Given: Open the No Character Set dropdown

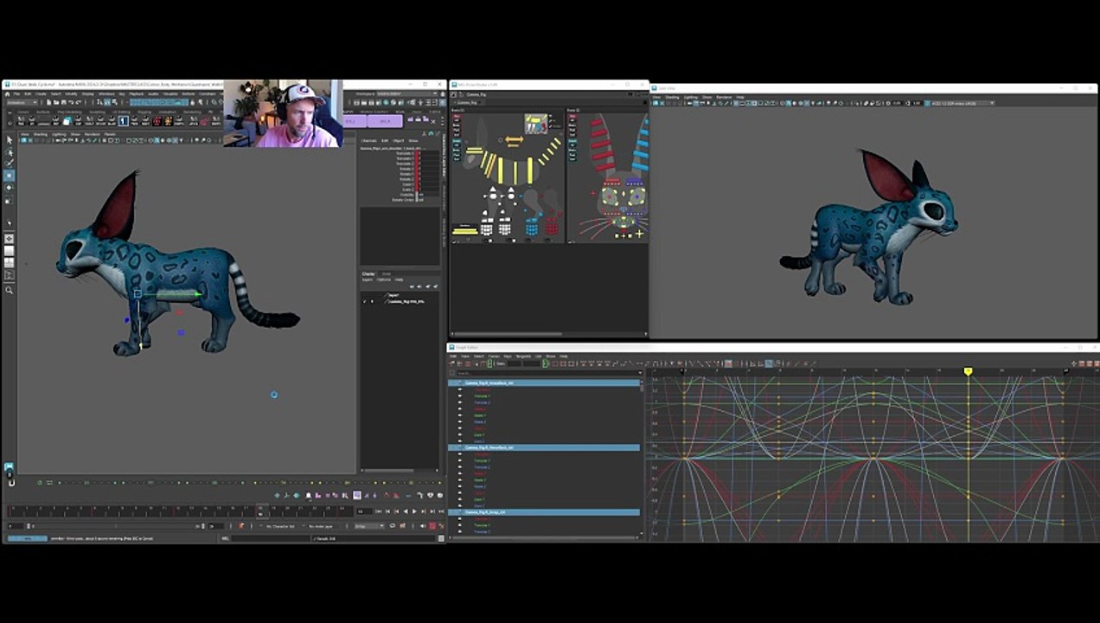Looking at the screenshot, I should click(279, 526).
